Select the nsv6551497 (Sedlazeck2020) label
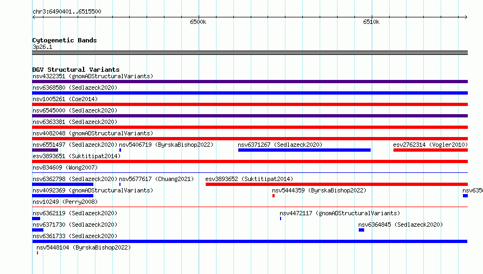 (x=75, y=145)
